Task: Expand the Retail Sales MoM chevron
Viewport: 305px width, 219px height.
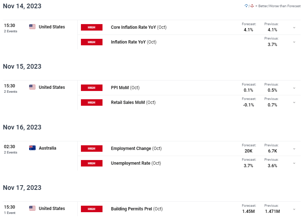Action: [294, 102]
